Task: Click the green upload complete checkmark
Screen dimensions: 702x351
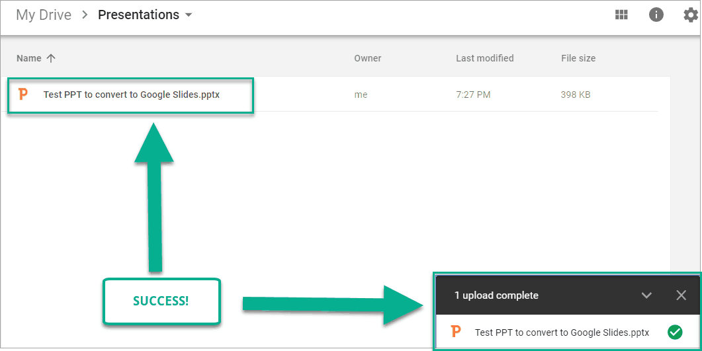Action: click(675, 332)
